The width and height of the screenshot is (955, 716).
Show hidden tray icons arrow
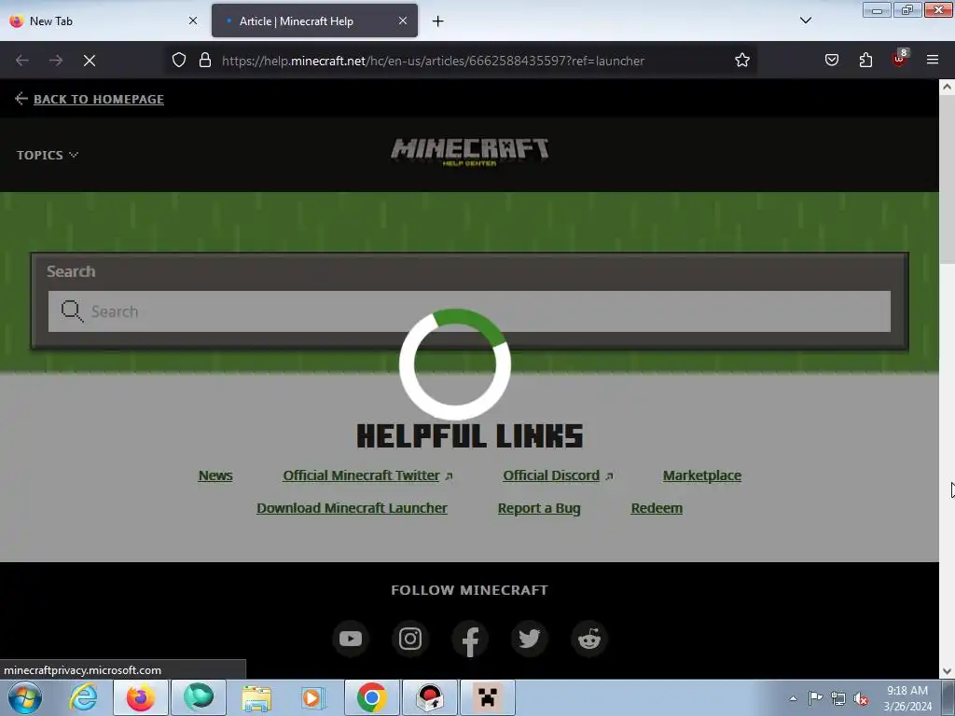[793, 698]
